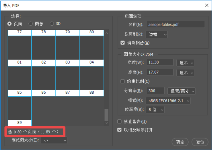
Task: Click the 确定 button
Action: 180,142
